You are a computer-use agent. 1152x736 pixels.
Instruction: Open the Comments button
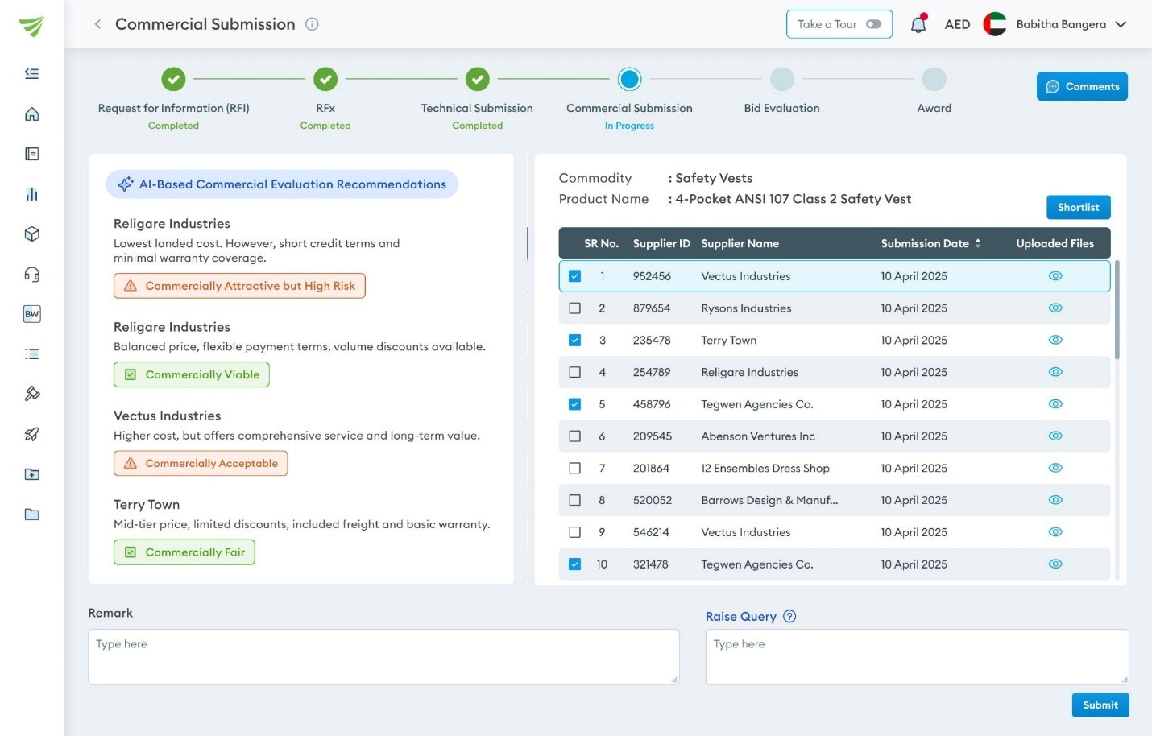(1082, 86)
